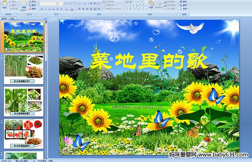Open the Align Text dropdown

pyautogui.click(x=110, y=5)
